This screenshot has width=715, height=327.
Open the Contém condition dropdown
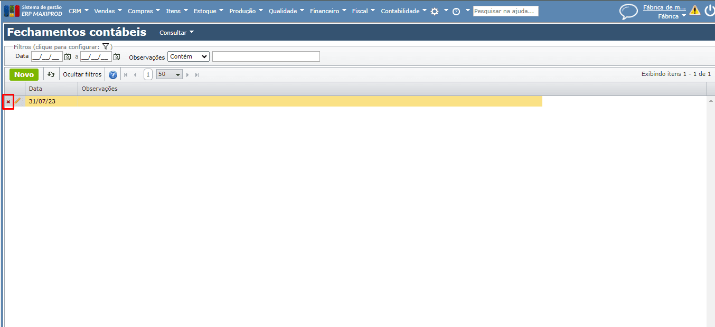click(189, 56)
